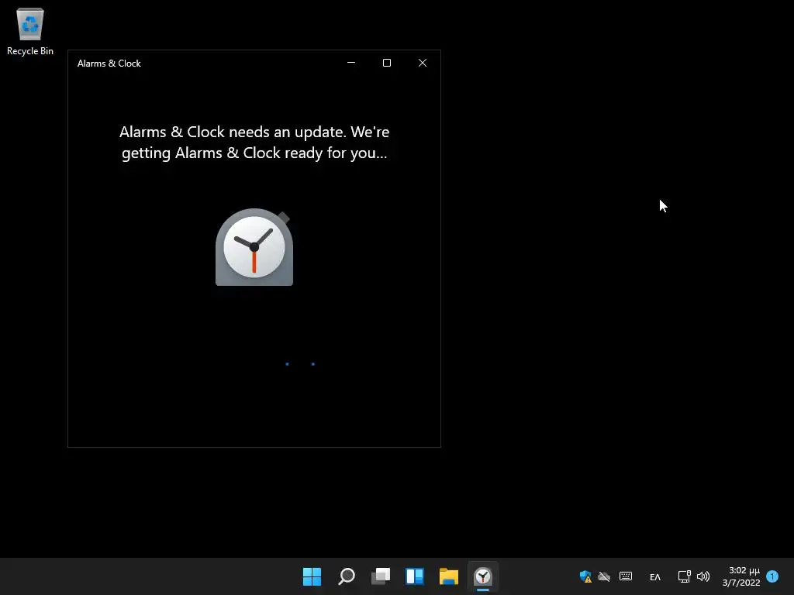
Task: Close the Alarms & Clock window
Action: (x=423, y=63)
